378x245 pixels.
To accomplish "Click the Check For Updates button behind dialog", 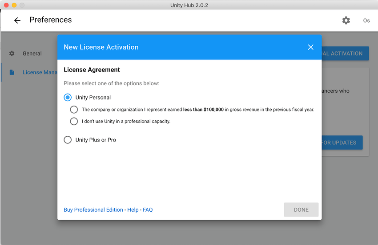I will [x=342, y=142].
